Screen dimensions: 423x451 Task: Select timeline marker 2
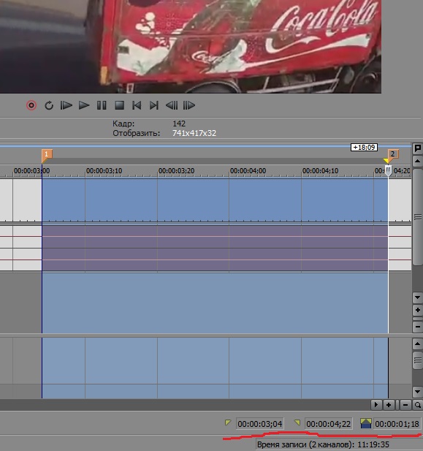393,154
